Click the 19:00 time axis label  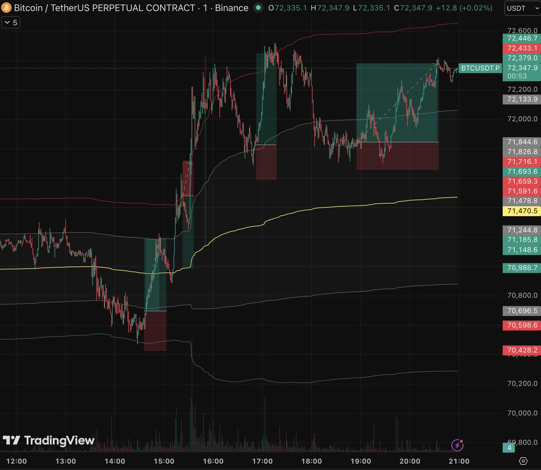[361, 461]
